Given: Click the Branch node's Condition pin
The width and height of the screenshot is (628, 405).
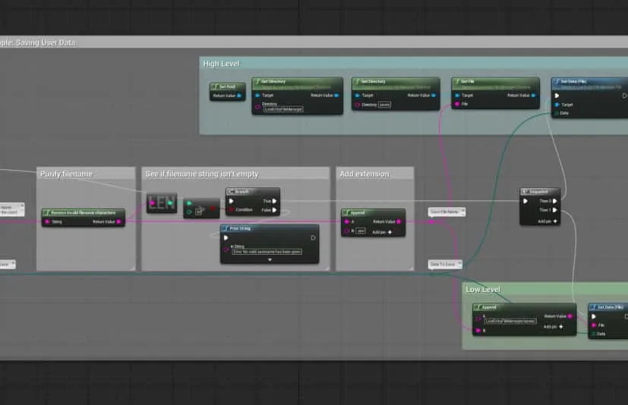Looking at the screenshot, I should pyautogui.click(x=232, y=210).
